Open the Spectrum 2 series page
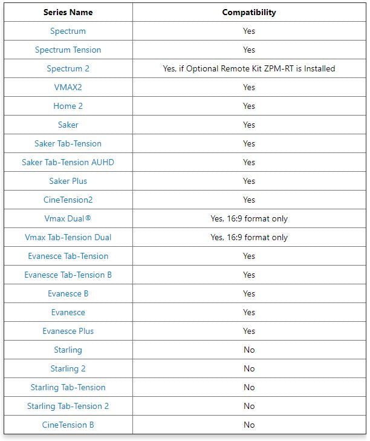Image resolution: width=370 pixels, height=441 pixels. (x=68, y=68)
